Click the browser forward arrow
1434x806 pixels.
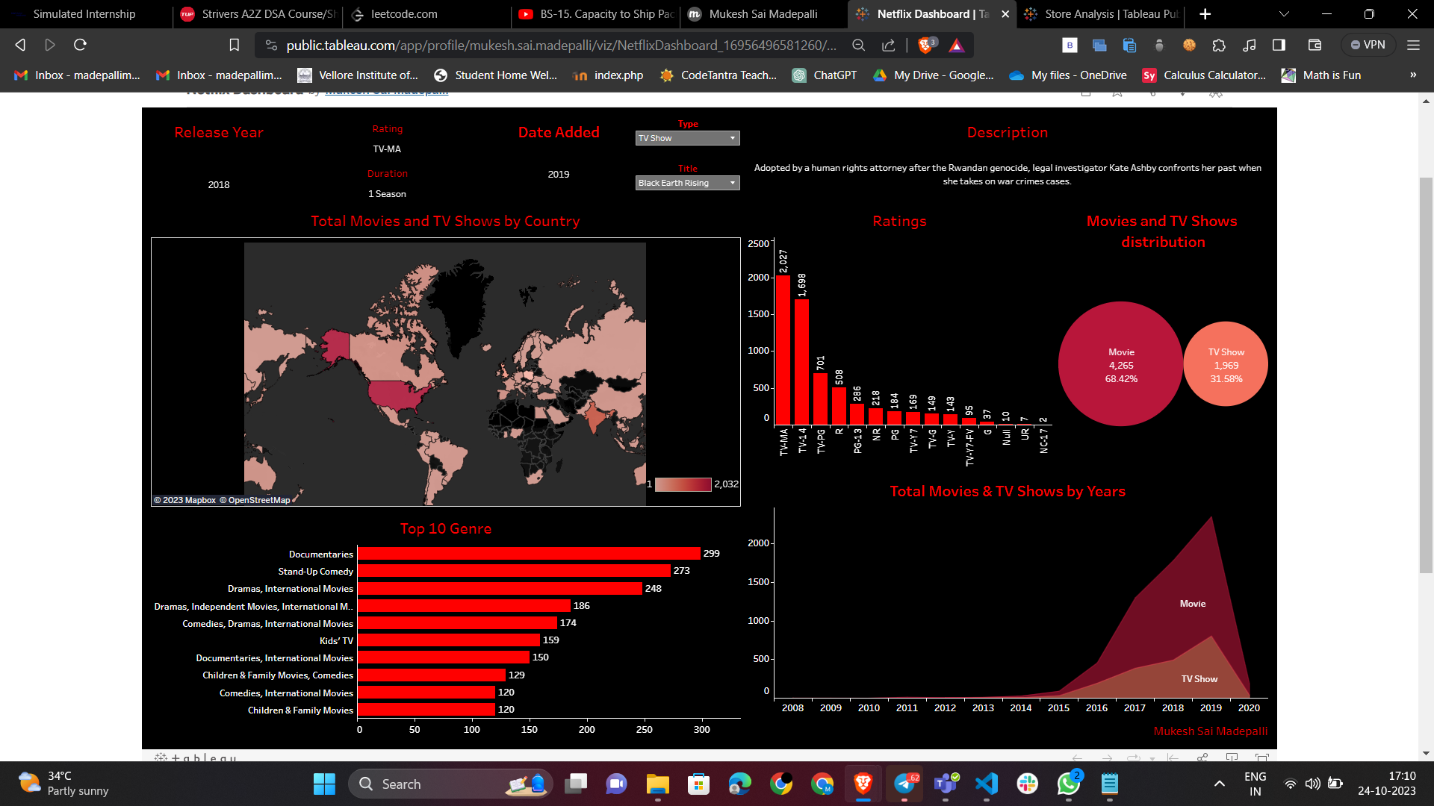coord(50,45)
